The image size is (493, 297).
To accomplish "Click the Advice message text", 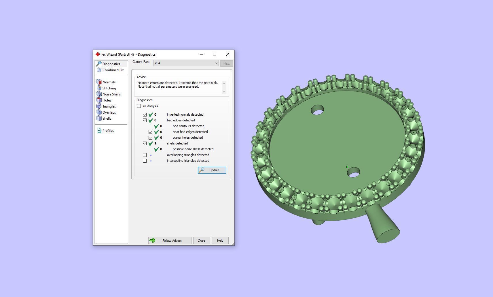I will 177,85.
